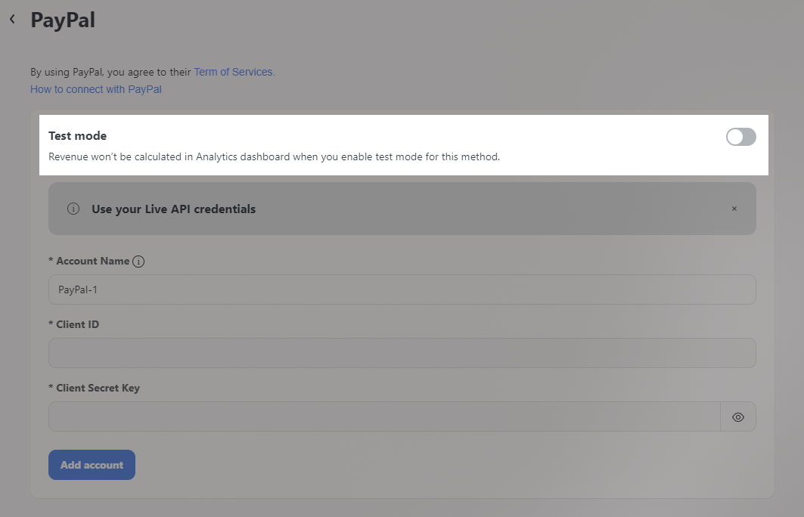Image resolution: width=804 pixels, height=517 pixels.
Task: Open How to connect with PayPal guide
Action: (96, 89)
